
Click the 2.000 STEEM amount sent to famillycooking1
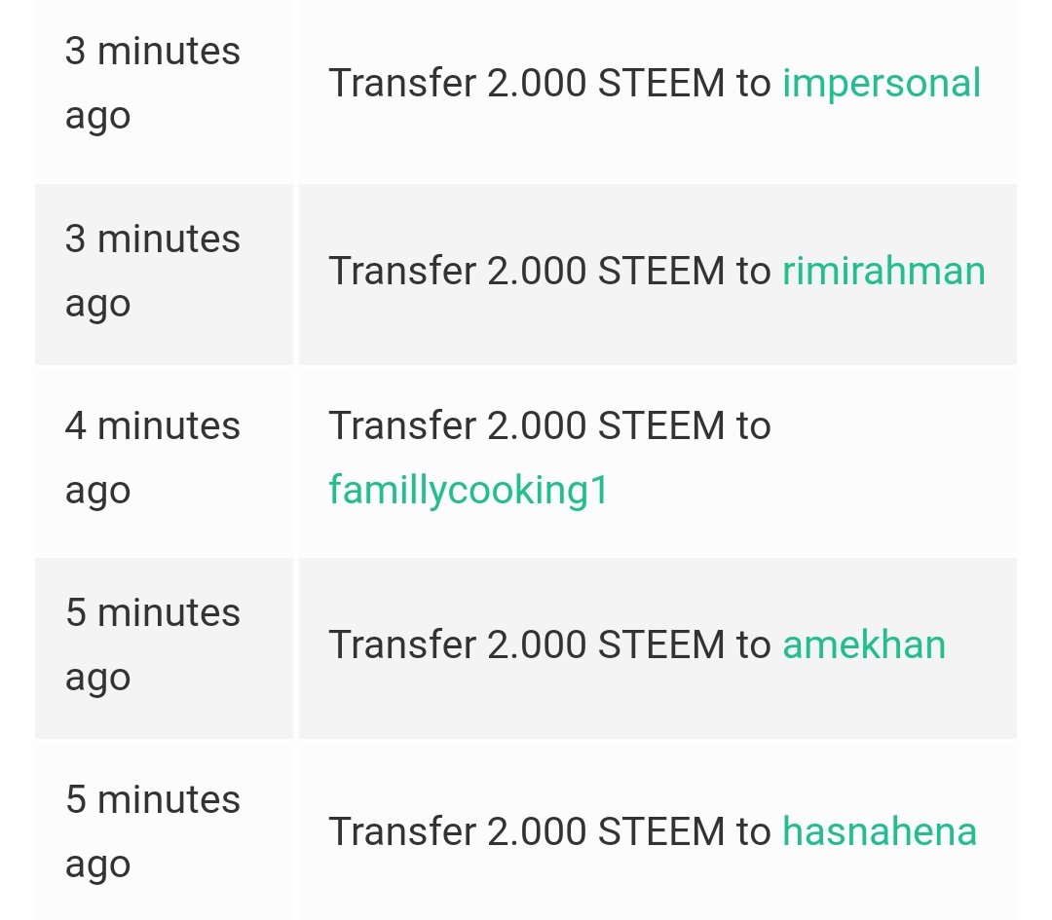click(x=606, y=425)
